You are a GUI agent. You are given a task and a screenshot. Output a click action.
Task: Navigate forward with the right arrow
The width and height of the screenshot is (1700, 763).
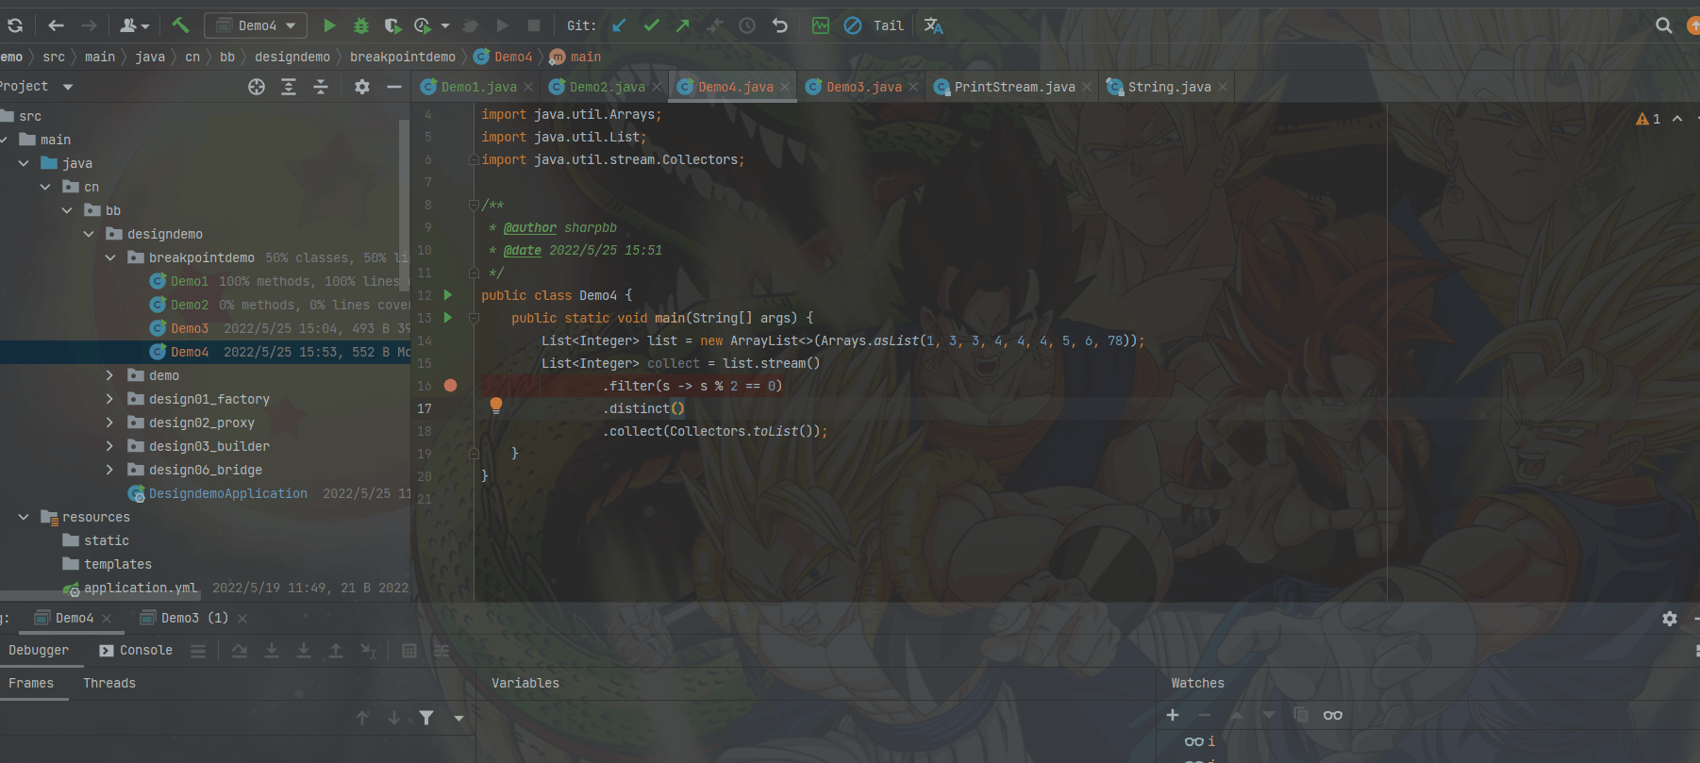(x=89, y=25)
